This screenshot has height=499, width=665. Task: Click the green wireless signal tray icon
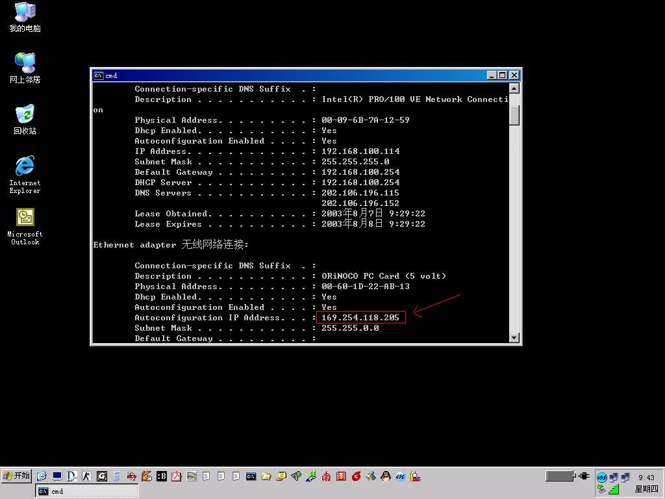[614, 489]
